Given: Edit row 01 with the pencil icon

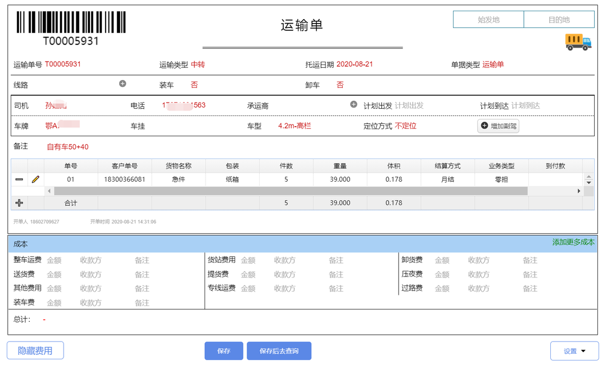Looking at the screenshot, I should (35, 179).
